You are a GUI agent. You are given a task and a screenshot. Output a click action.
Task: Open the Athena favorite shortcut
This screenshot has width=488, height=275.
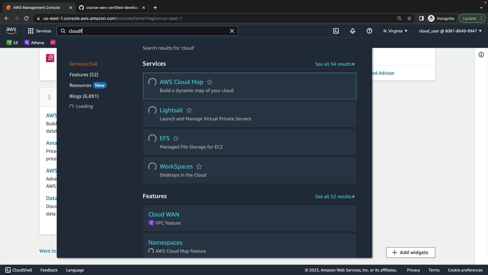click(34, 43)
